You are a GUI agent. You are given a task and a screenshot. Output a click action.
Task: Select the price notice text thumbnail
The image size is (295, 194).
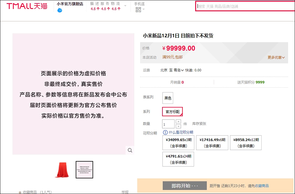tap(84, 170)
